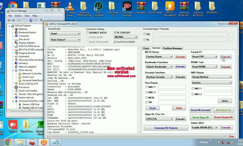Open *Auto Detect* model dropdown
Viewport: 243px width, 146px height.
coord(65,40)
